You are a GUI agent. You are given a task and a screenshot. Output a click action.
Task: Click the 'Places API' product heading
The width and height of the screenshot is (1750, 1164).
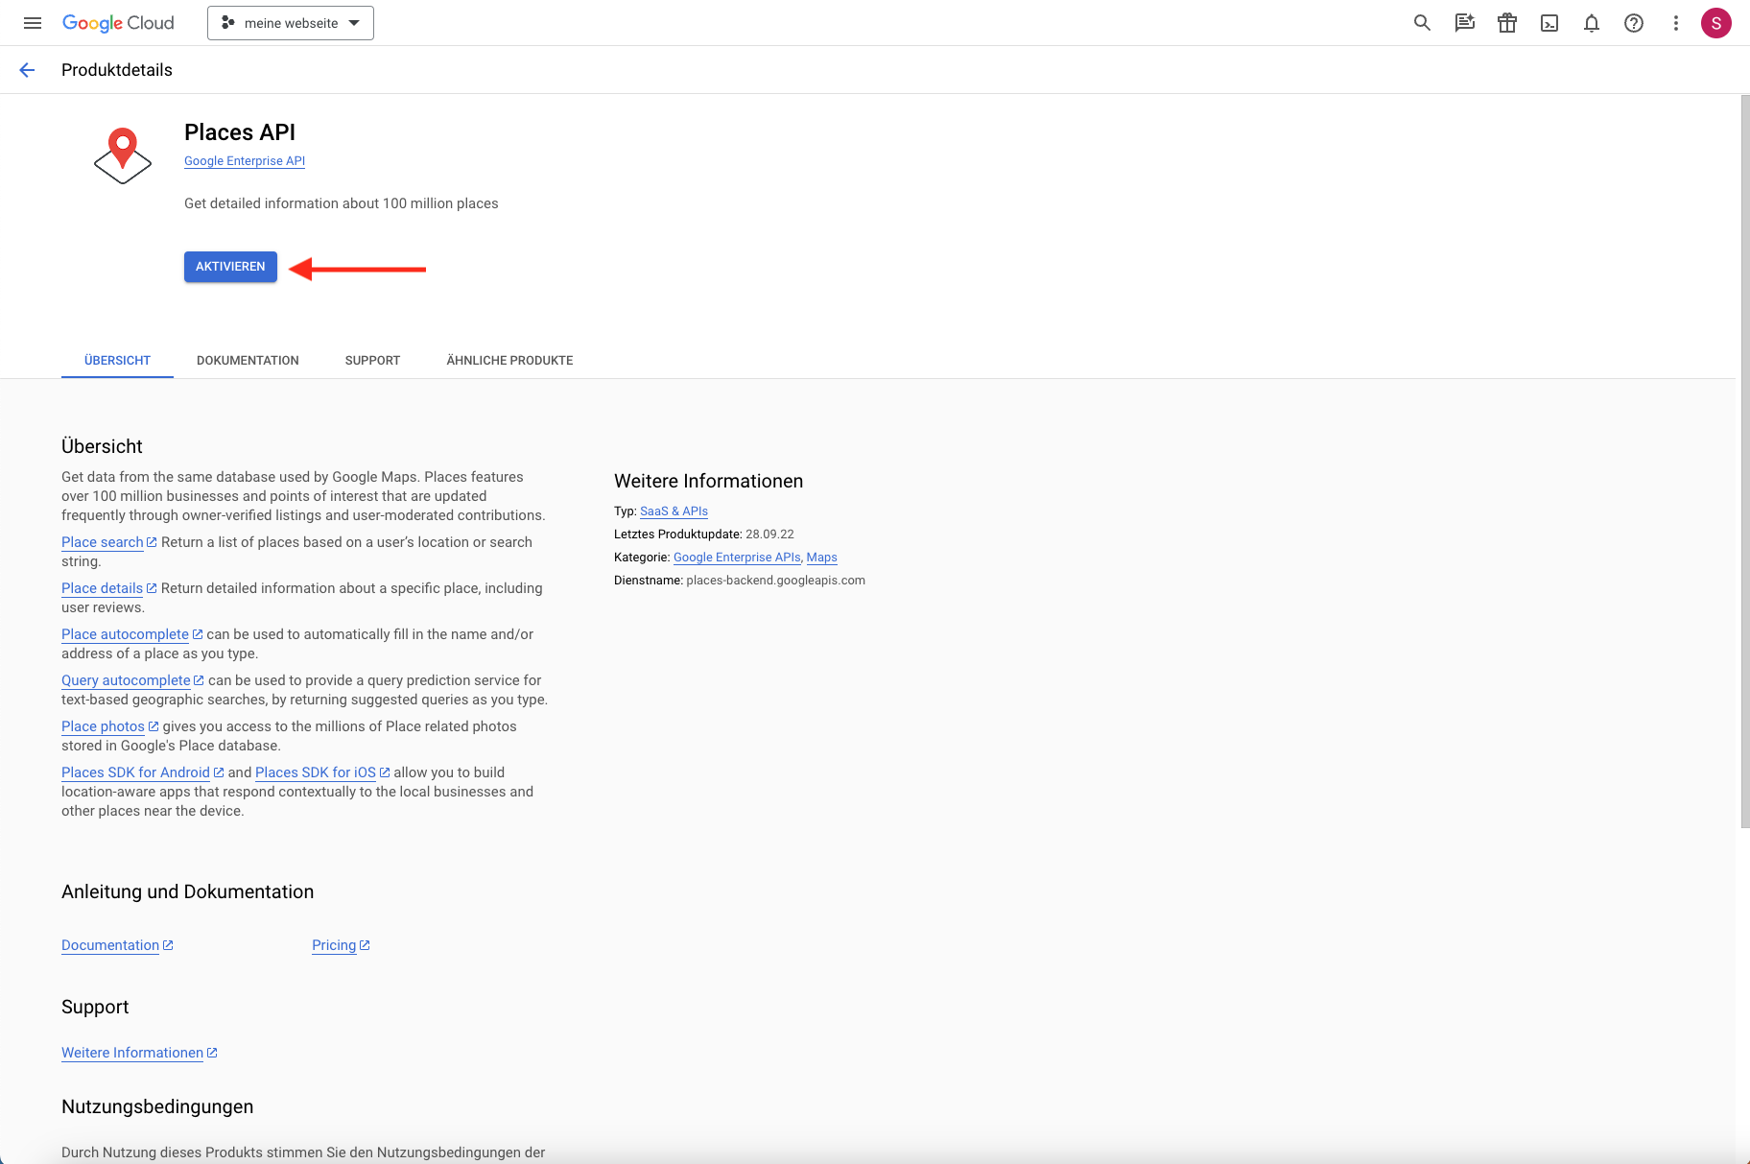[240, 132]
